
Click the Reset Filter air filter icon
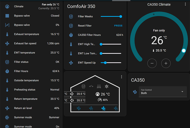point(71,26)
